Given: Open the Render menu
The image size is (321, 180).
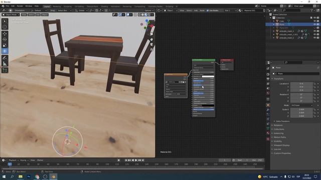Looking at the screenshot, I should (x=20, y=6).
